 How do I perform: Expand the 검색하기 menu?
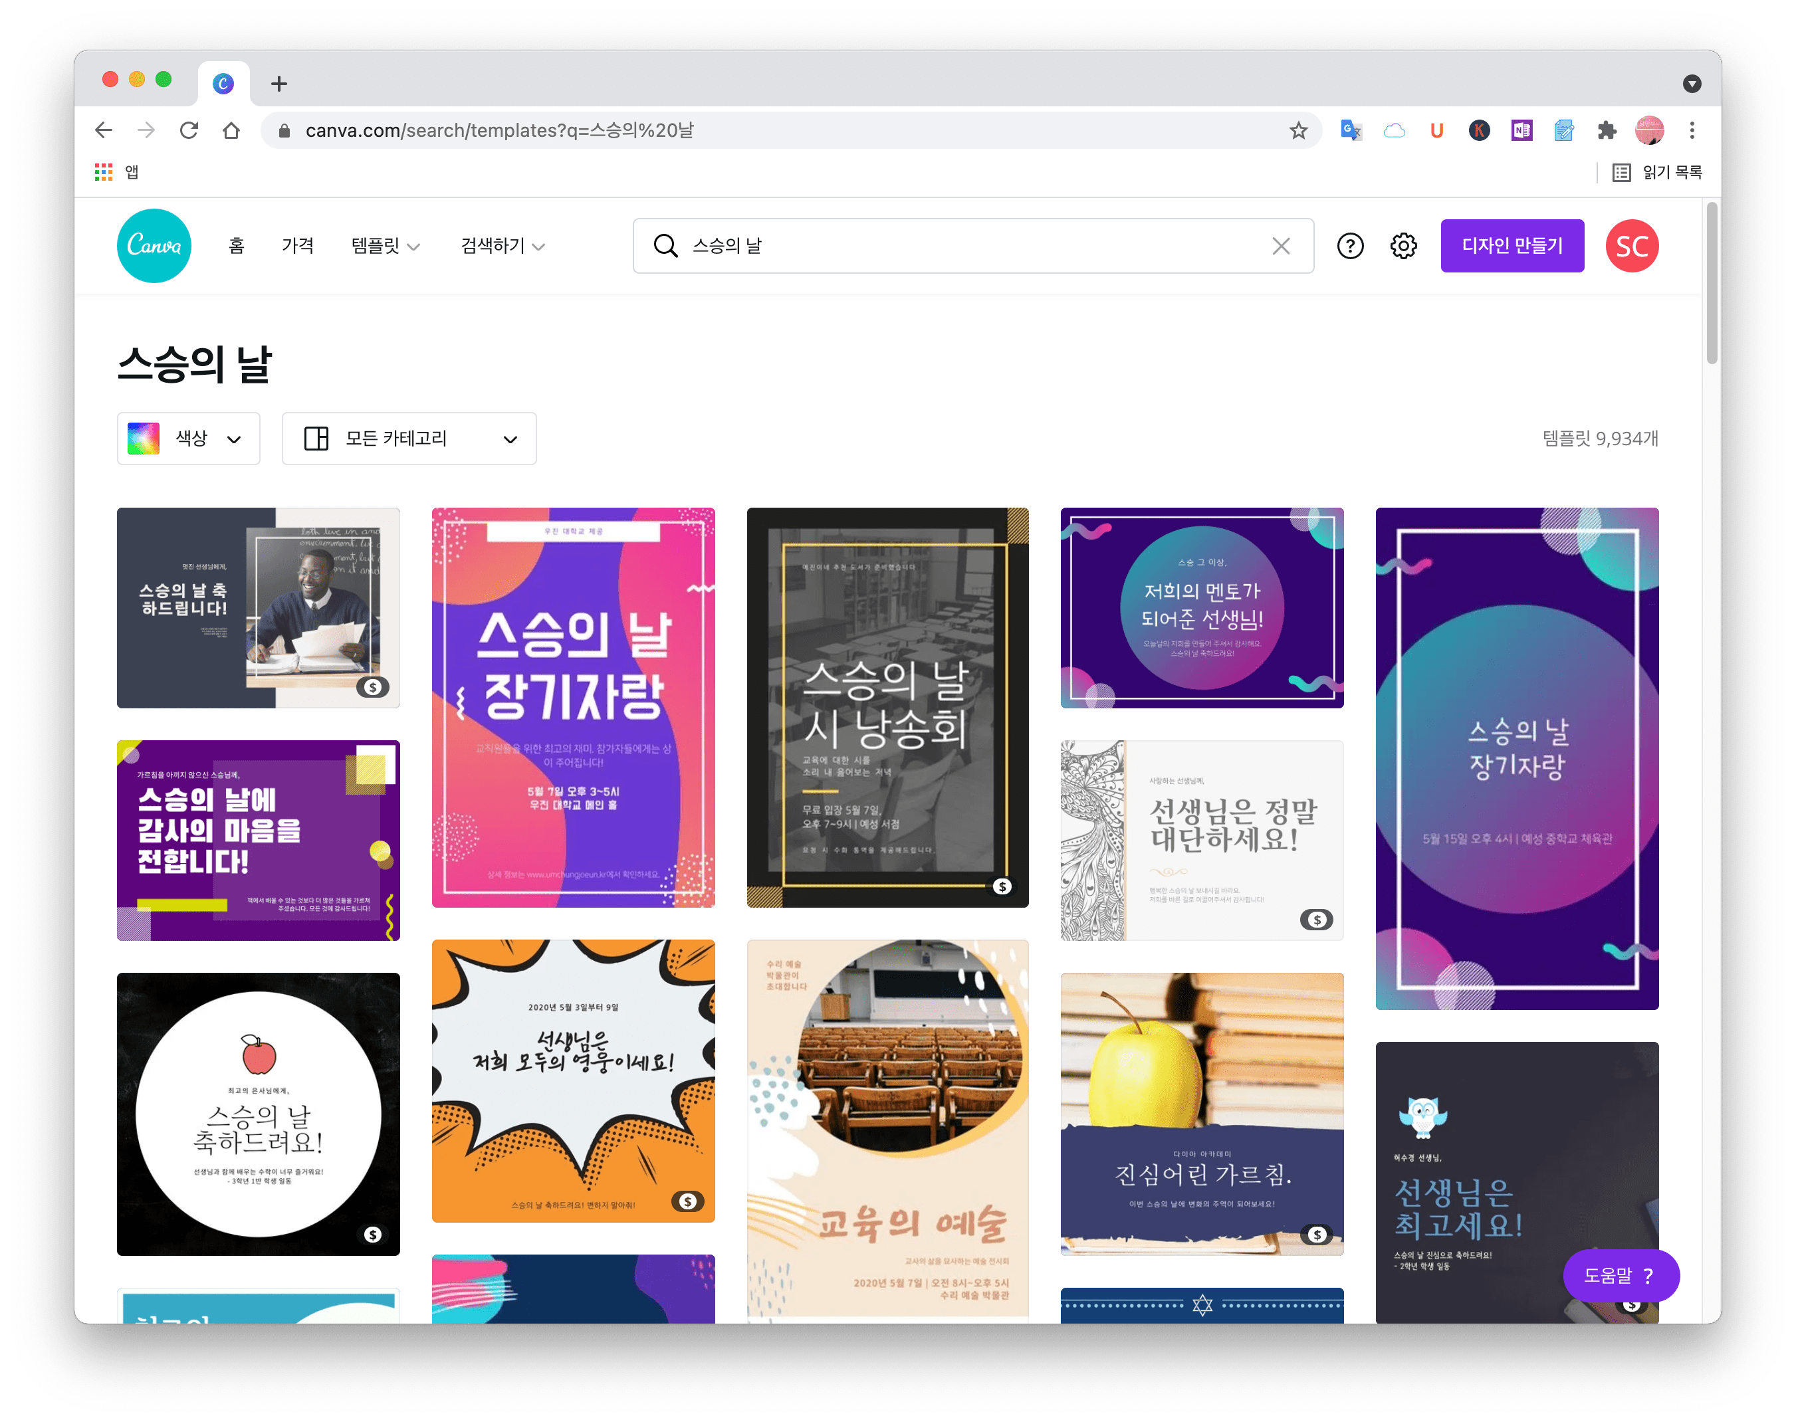(502, 246)
